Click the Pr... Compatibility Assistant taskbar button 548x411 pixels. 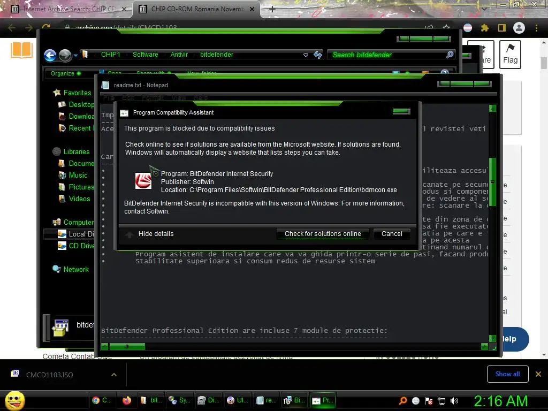(x=323, y=400)
